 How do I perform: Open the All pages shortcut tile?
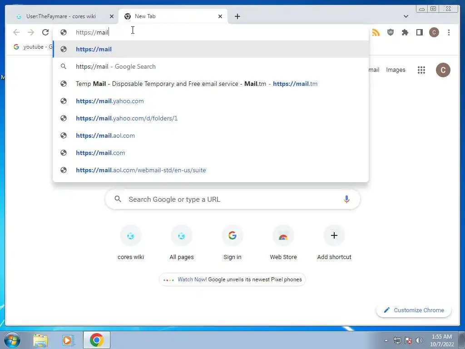182,243
